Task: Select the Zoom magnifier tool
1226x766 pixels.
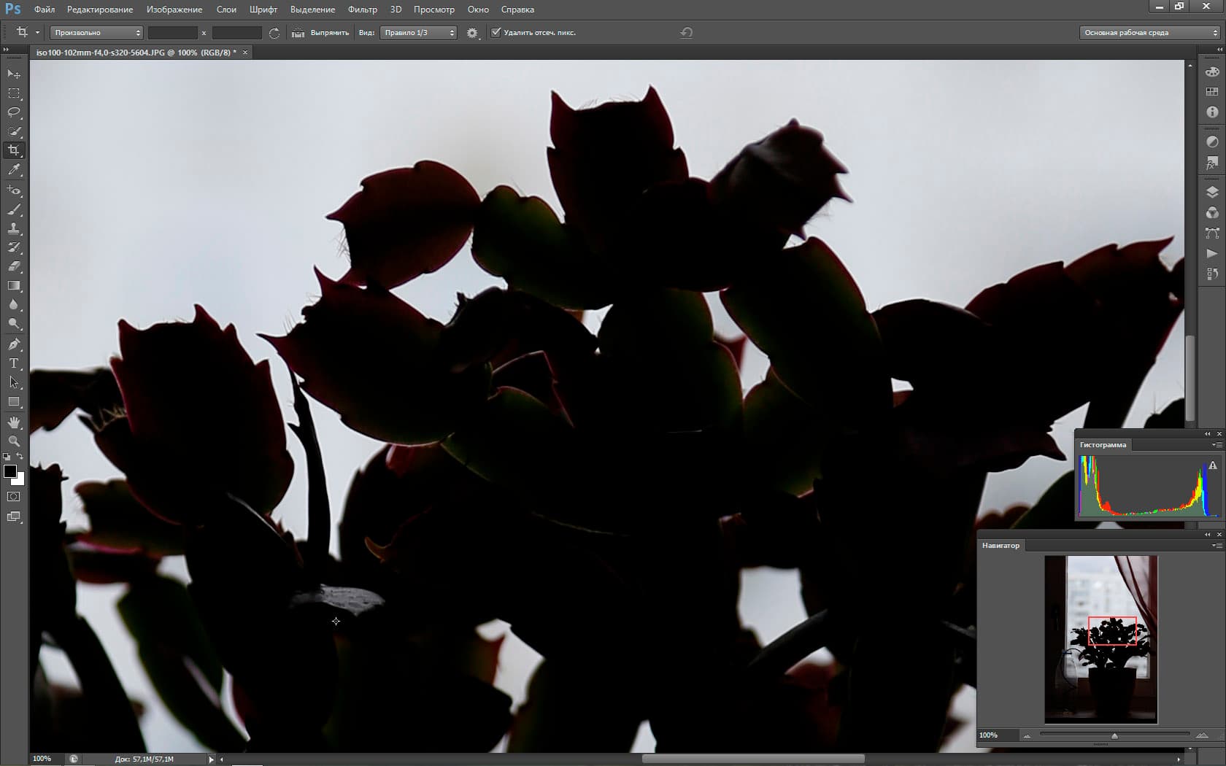Action: (14, 441)
